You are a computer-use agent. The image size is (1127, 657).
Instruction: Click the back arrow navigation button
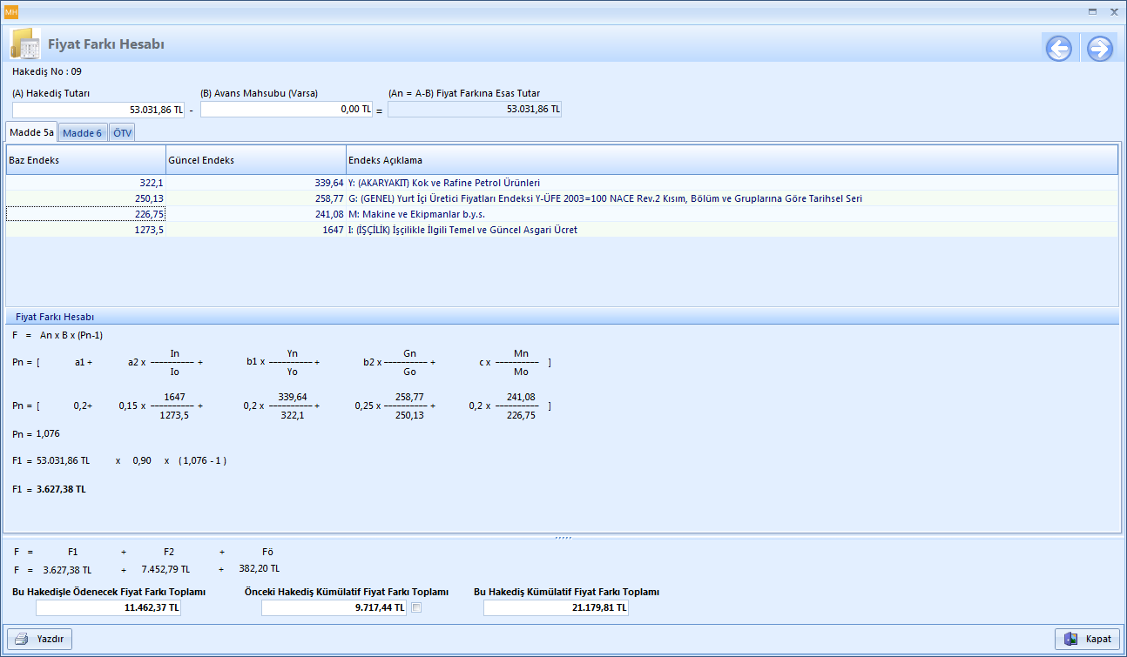[x=1059, y=49]
